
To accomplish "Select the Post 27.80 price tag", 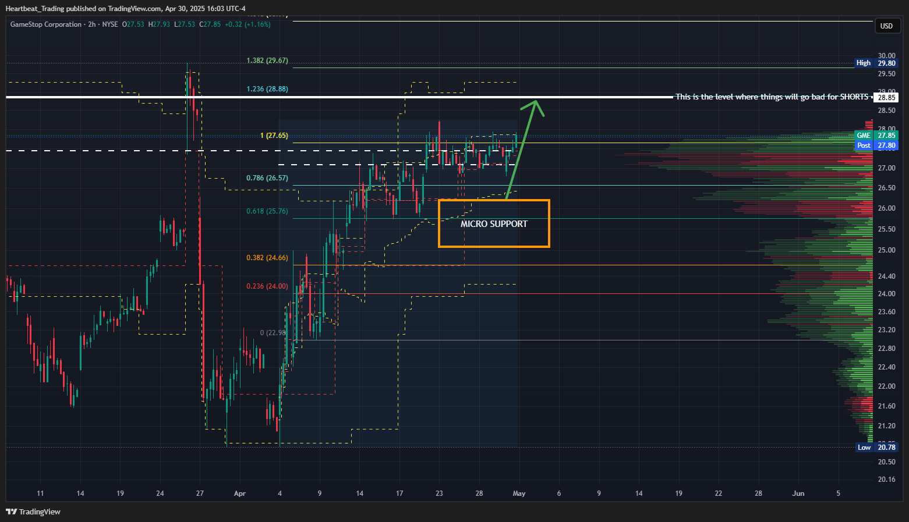I will pos(876,145).
